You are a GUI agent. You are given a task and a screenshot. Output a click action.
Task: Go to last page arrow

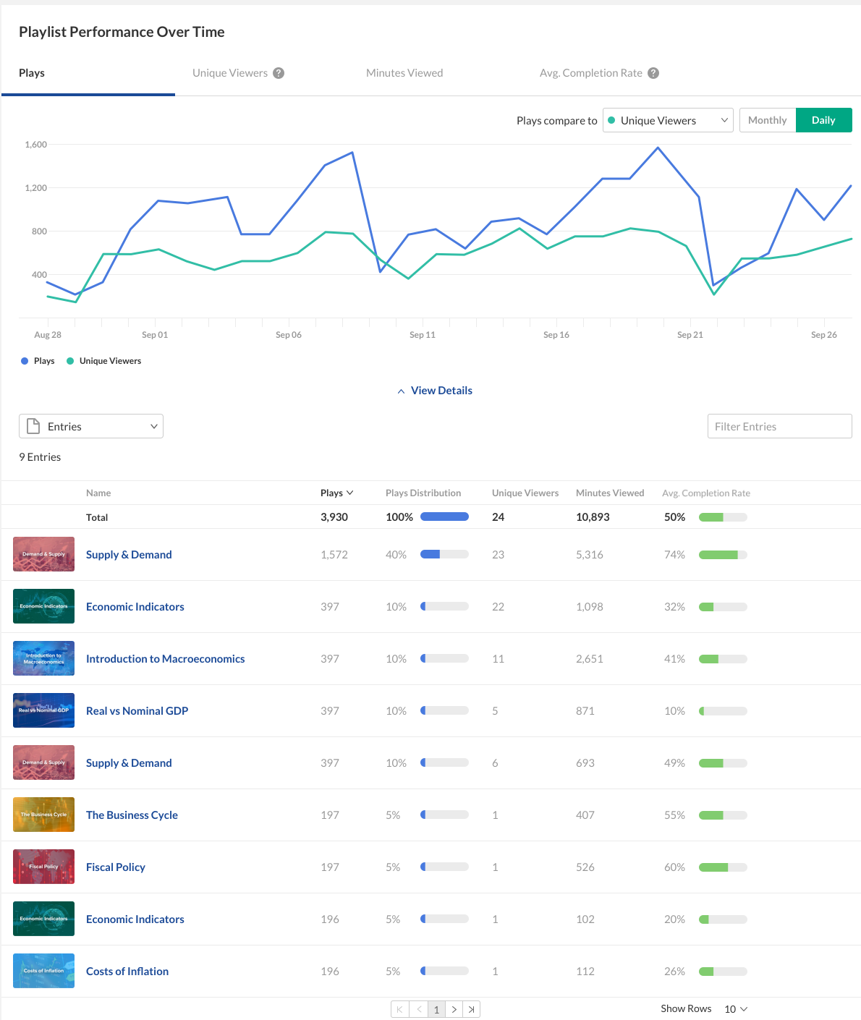point(471,1009)
